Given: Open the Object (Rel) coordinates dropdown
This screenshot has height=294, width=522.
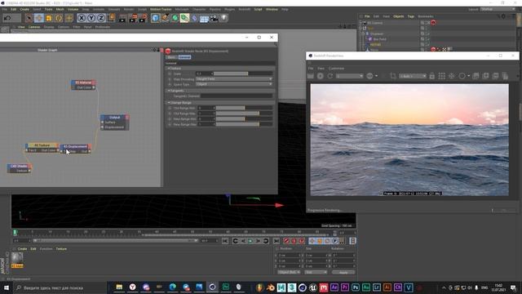Looking at the screenshot, I should pyautogui.click(x=289, y=272).
